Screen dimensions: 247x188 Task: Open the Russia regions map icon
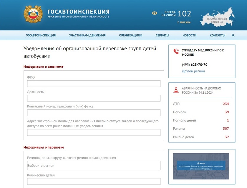click(x=218, y=17)
